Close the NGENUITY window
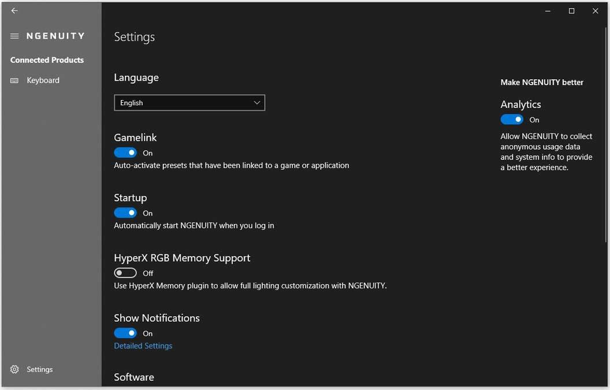The height and width of the screenshot is (390, 610). point(595,11)
